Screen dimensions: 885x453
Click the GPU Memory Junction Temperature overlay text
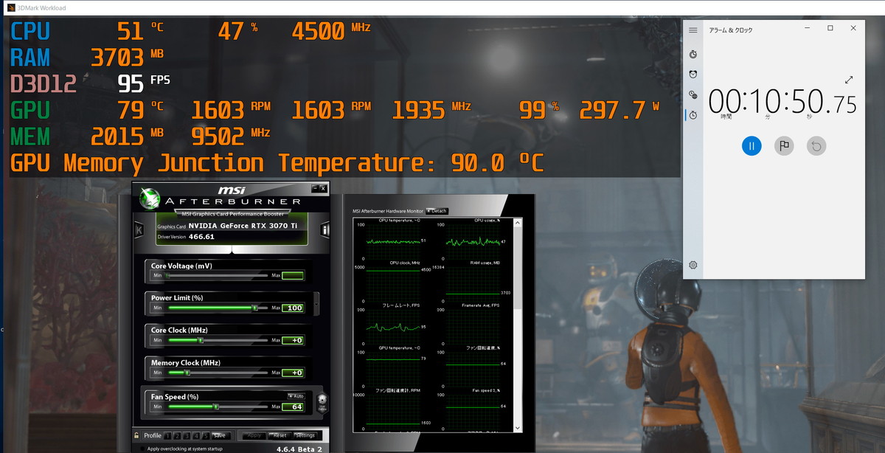coord(277,162)
